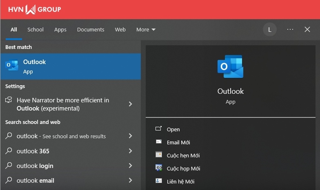This screenshot has width=320, height=190.
Task: Click the Cuộc họp Mới meeting icon
Action: tap(159, 168)
